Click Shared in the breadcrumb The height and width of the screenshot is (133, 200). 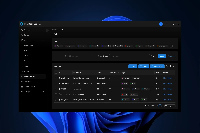[x=54, y=29]
